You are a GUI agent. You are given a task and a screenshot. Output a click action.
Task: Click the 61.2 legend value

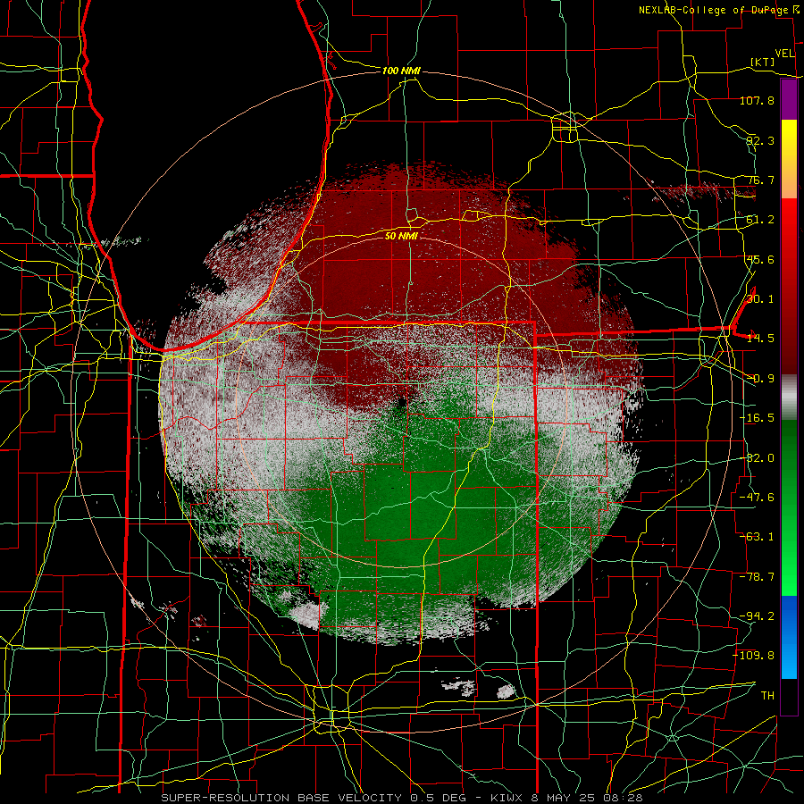[x=760, y=220]
